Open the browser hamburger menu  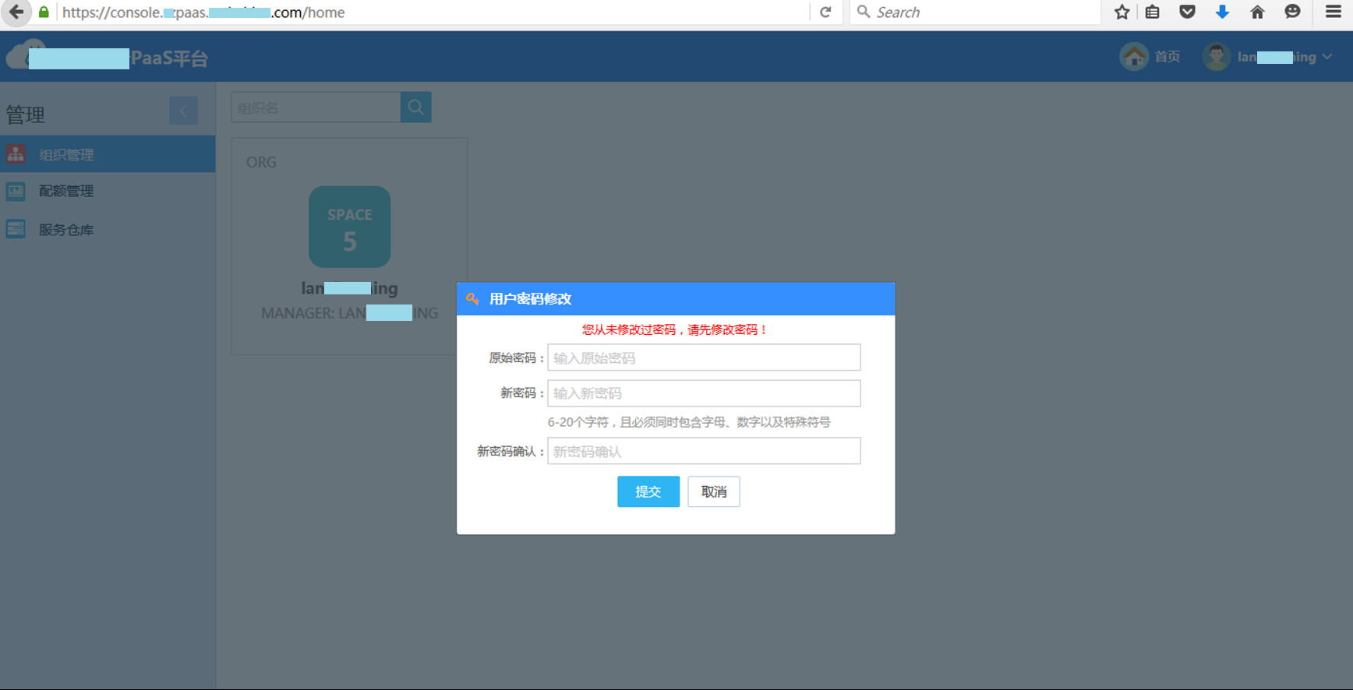pyautogui.click(x=1334, y=12)
